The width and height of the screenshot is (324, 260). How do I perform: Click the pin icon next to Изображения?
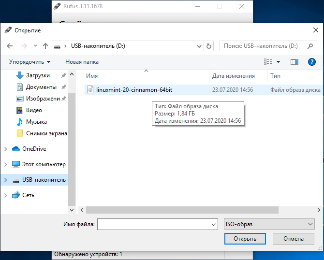(64, 99)
